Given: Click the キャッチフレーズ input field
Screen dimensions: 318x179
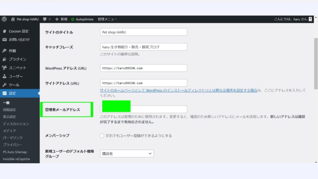Looking at the screenshot, I should tap(144, 47).
